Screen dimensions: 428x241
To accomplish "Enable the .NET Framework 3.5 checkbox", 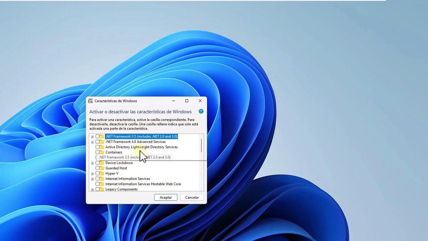I will (x=97, y=137).
